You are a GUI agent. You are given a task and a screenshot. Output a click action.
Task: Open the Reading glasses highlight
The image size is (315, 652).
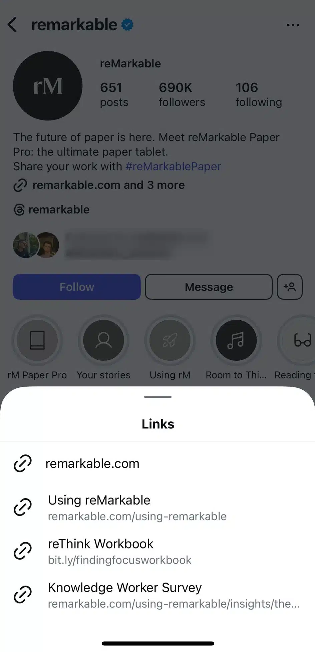pyautogui.click(x=297, y=340)
